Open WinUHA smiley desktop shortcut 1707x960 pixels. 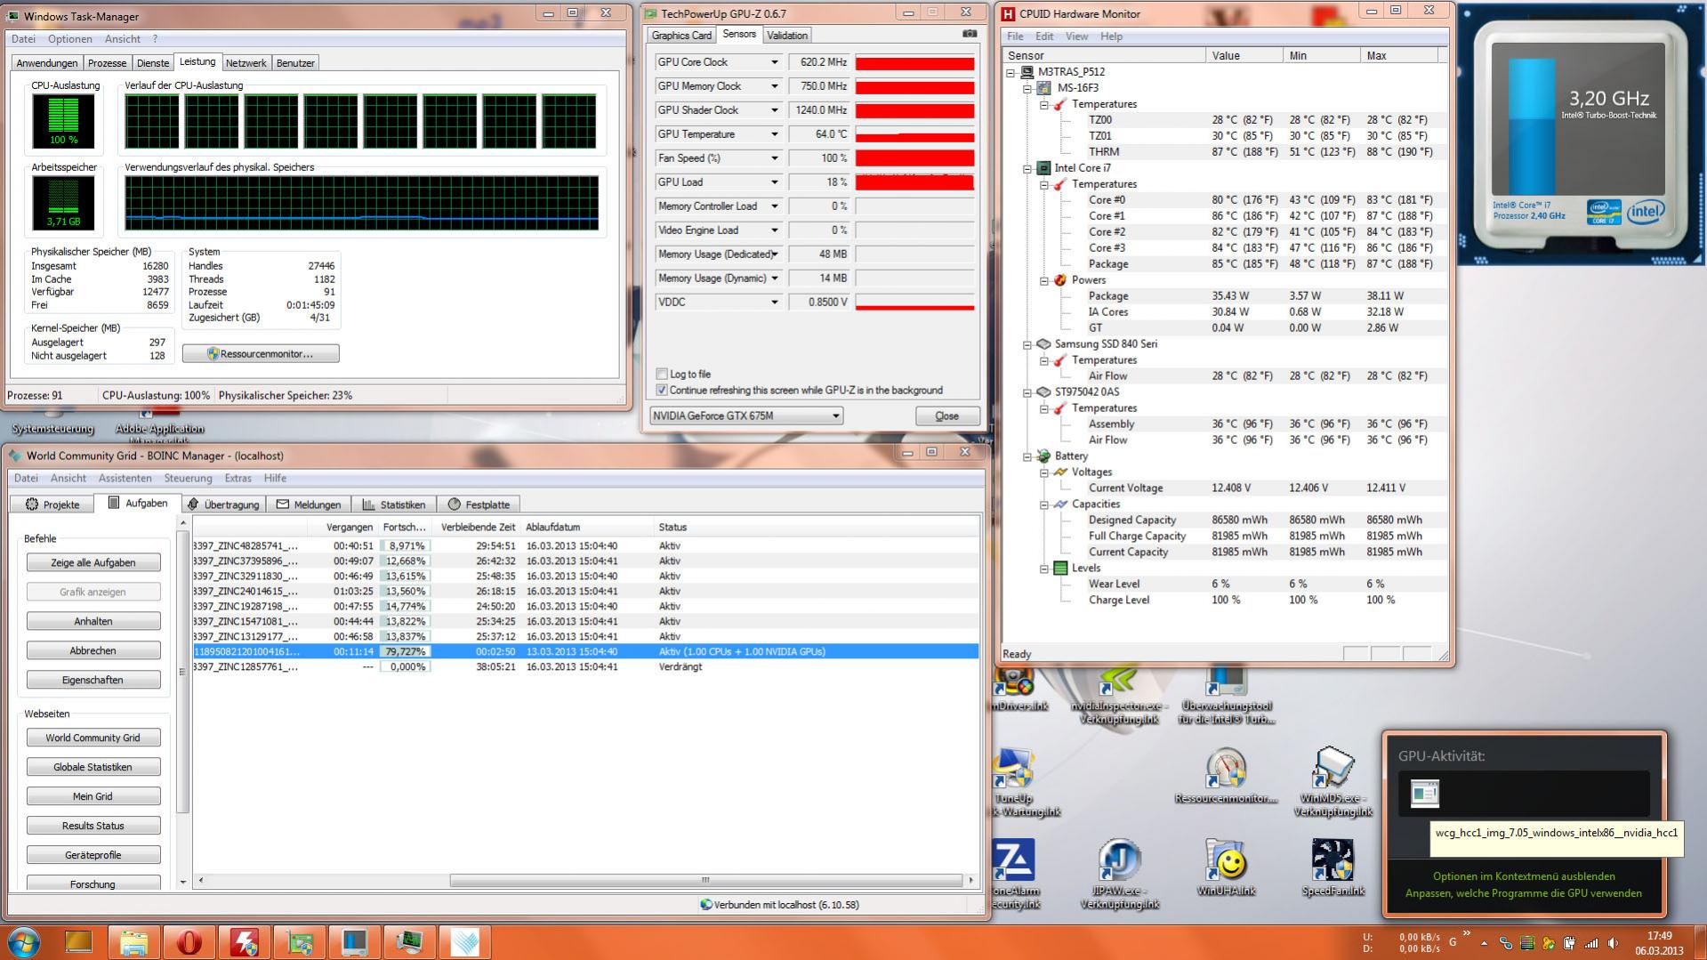pyautogui.click(x=1226, y=867)
